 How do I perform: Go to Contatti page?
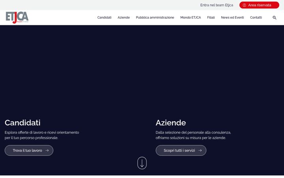tap(256, 17)
